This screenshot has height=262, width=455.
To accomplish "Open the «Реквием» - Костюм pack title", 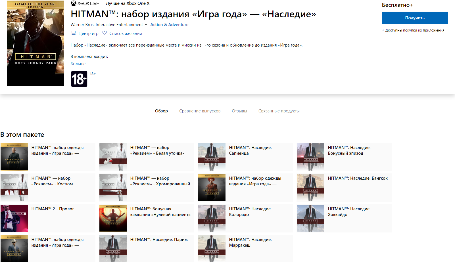I will coord(52,181).
